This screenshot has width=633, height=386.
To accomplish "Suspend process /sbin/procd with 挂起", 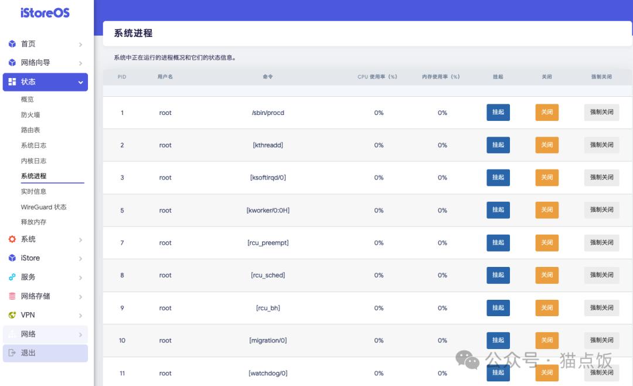I will tap(498, 112).
